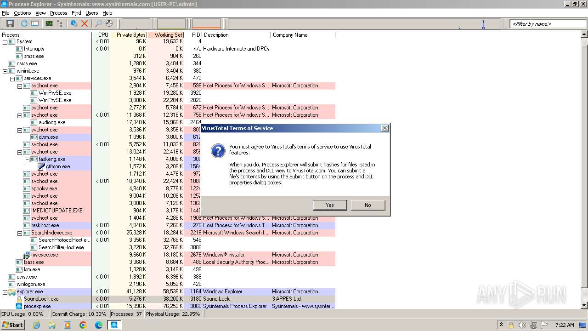Click the volume speaker tray icon

tap(522, 325)
